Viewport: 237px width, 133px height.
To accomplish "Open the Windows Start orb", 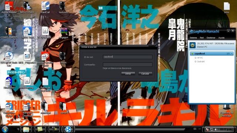I will coord(5,129).
